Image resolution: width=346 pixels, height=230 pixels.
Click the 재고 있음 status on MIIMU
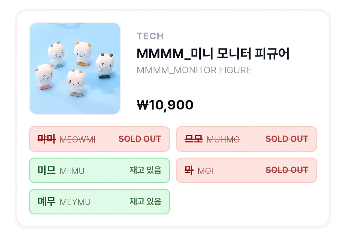[x=145, y=170]
